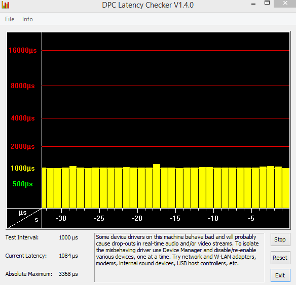Close the window with the X
This screenshot has height=285, width=296.
tap(285, 3)
